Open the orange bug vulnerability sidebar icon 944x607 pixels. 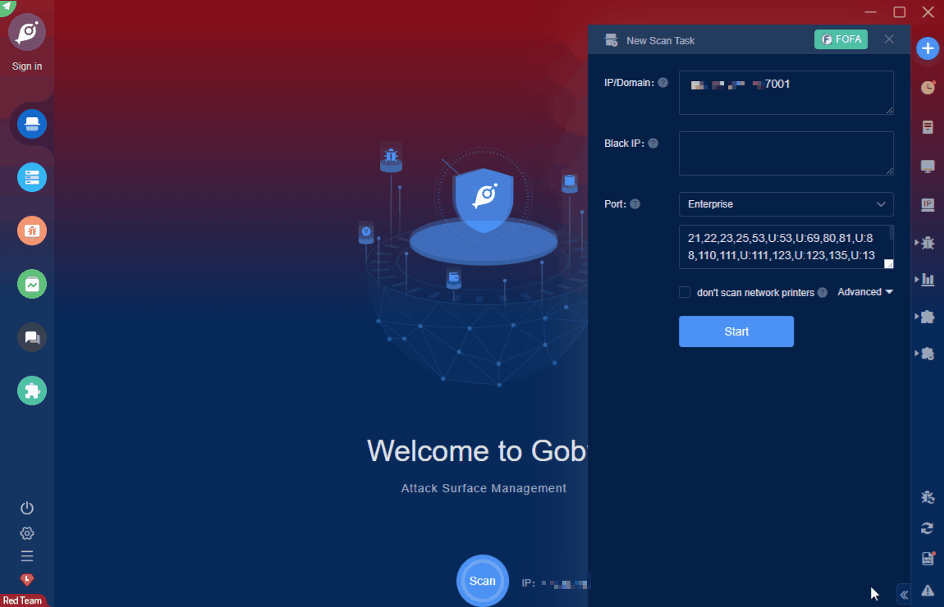click(32, 230)
